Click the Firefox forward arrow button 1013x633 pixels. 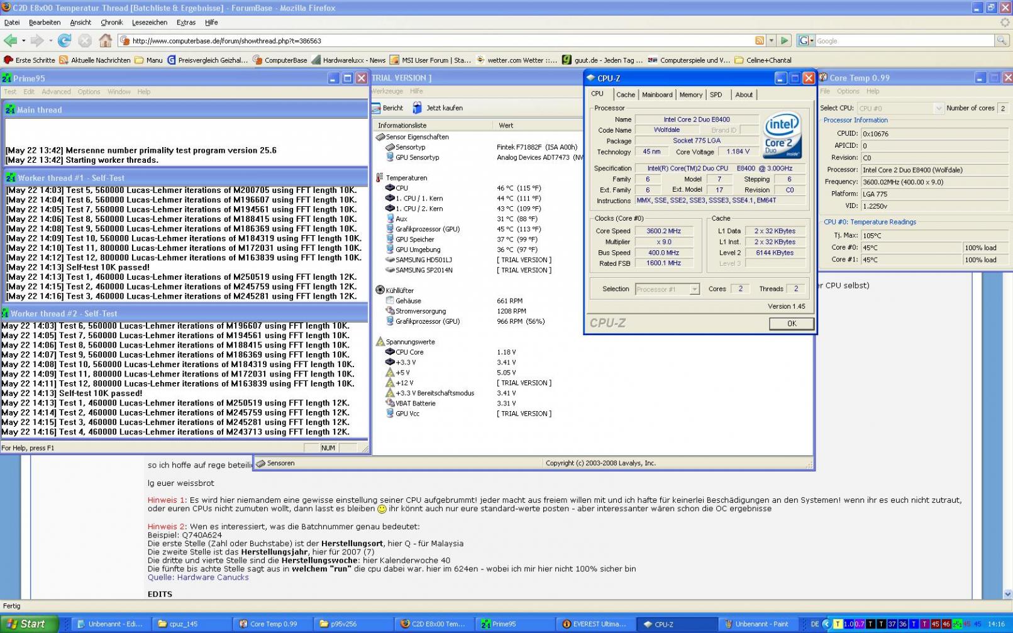37,41
